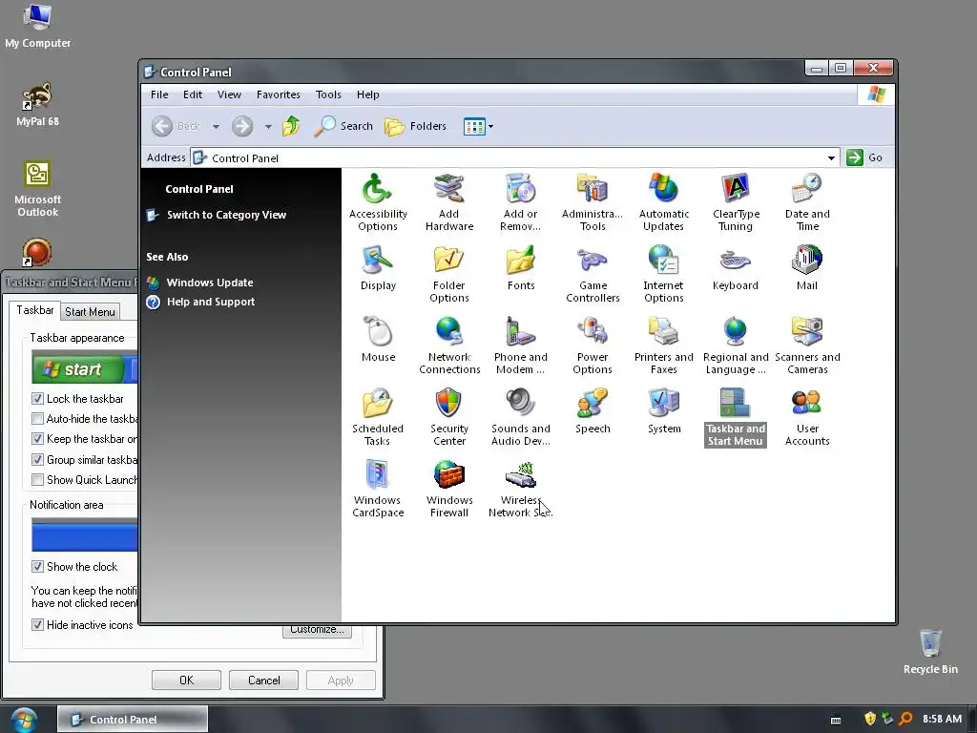Click the Windows Start orb

(x=24, y=720)
